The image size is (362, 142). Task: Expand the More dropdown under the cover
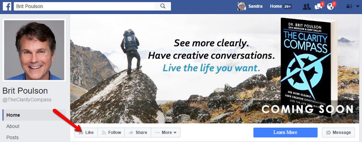(x=166, y=133)
